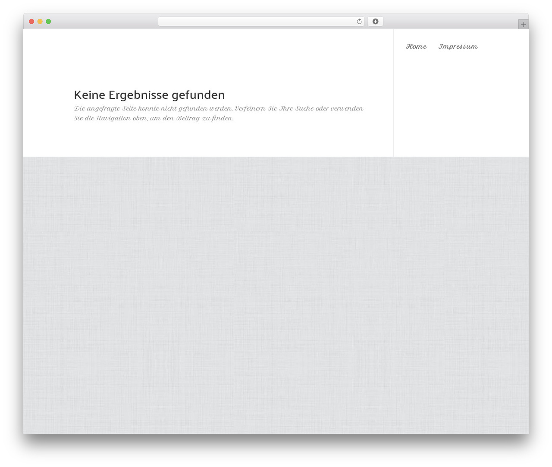Viewport: 552px width, 467px height.
Task: Close the browser window with red button
Action: pyautogui.click(x=31, y=22)
